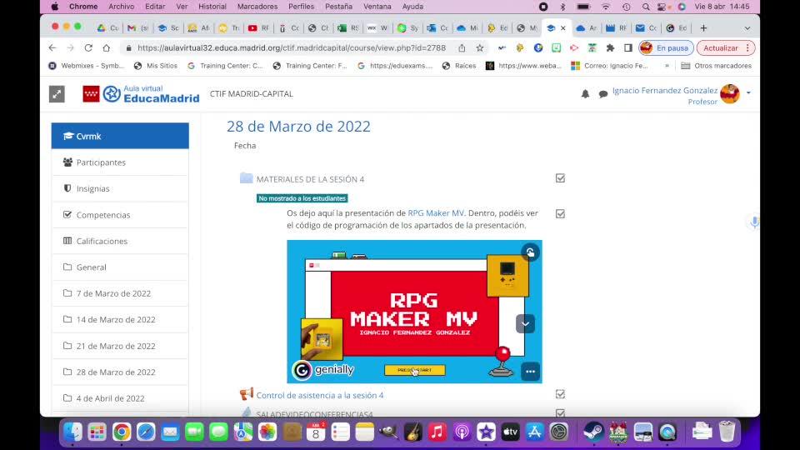Open the Marcadores menu in the menu bar
Screen dimensions: 800x450
click(x=257, y=6)
